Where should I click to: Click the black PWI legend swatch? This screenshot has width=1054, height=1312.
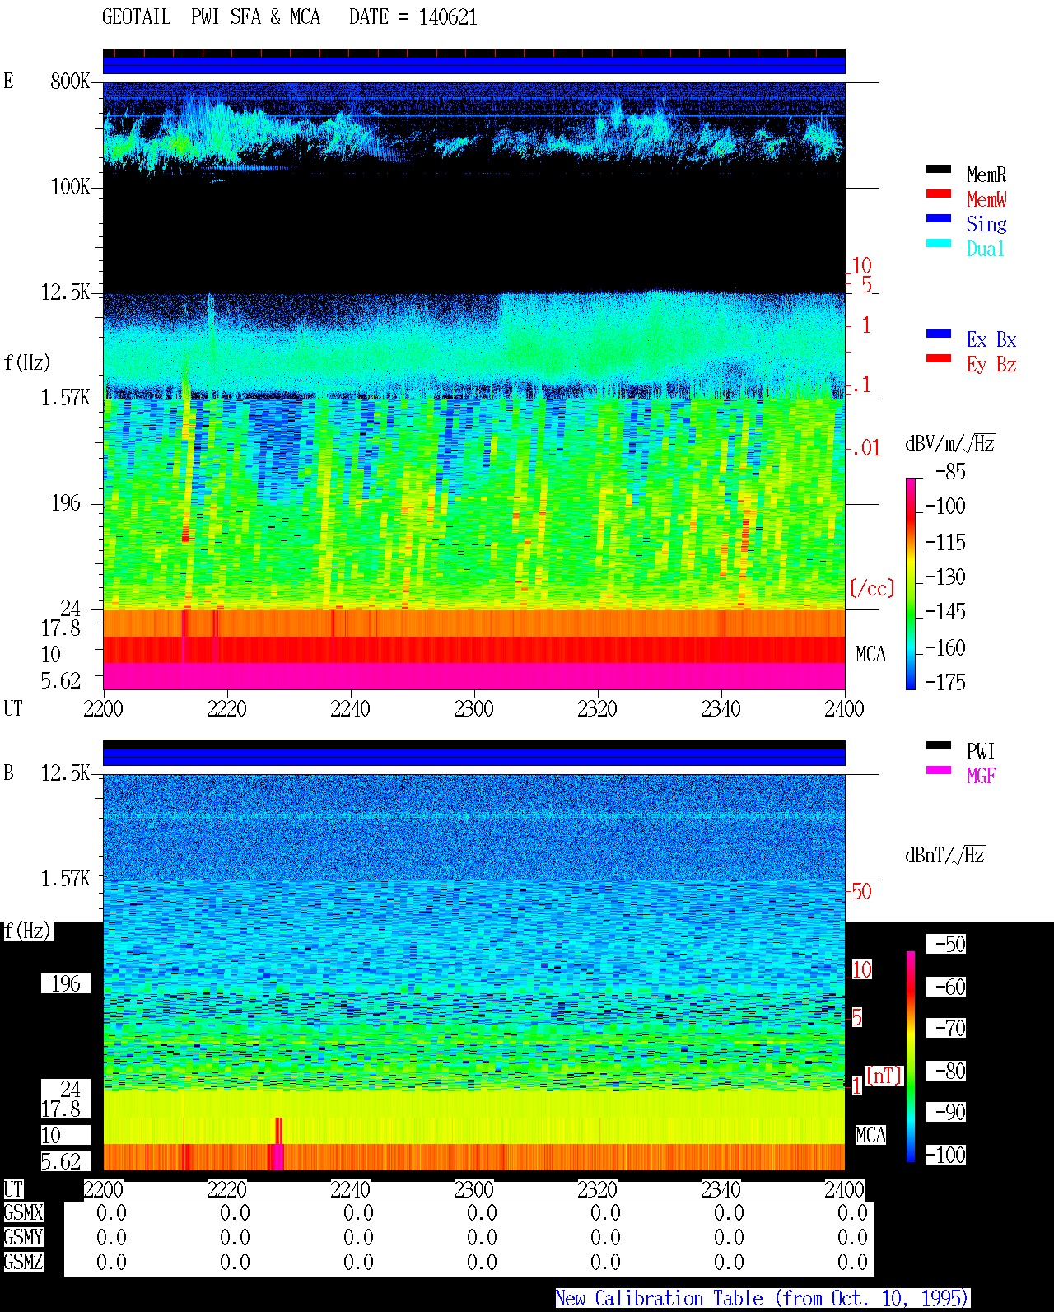tap(938, 745)
